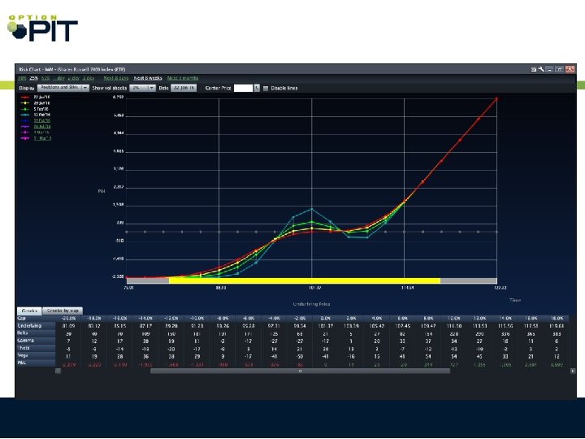This screenshot has width=585, height=439.
Task: Click the 101.32 x-axis price label
Action: pyautogui.click(x=315, y=288)
